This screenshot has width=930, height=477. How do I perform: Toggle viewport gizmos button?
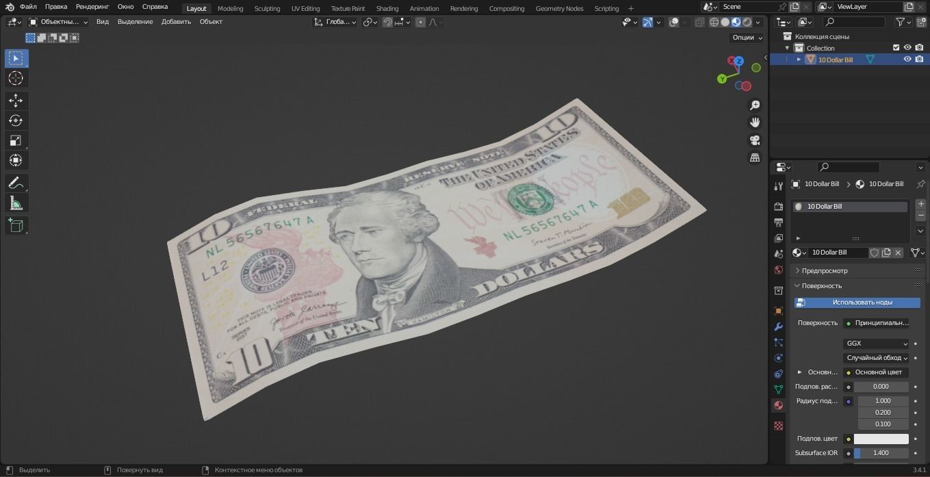[647, 22]
